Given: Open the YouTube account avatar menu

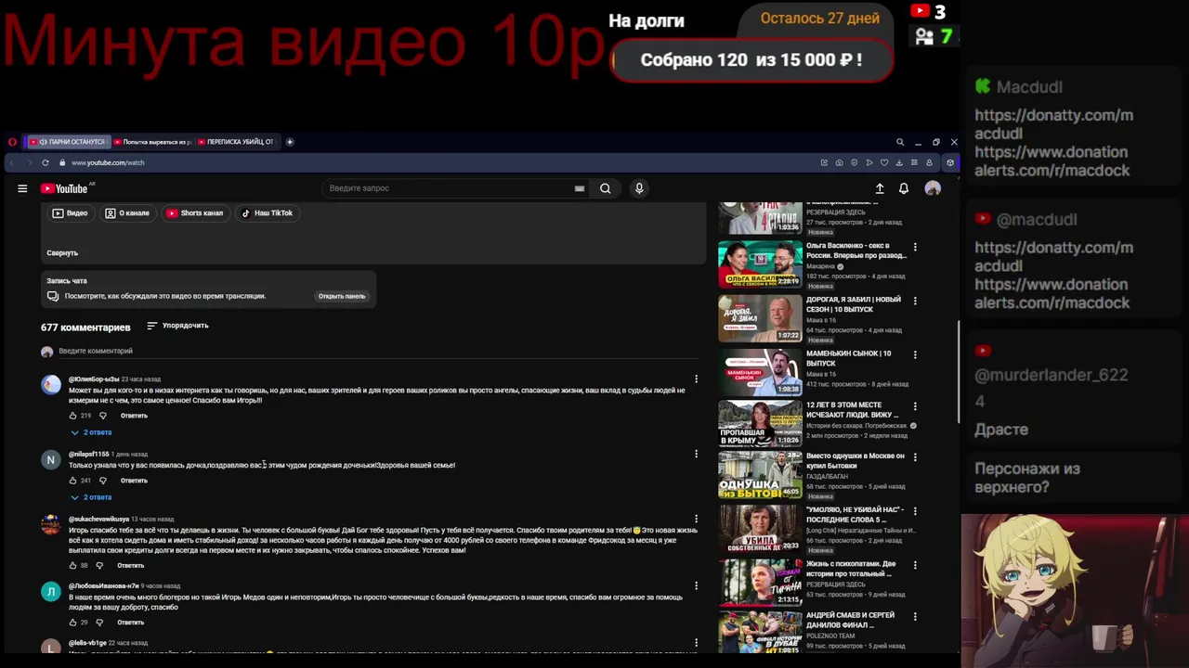Looking at the screenshot, I should tap(933, 188).
